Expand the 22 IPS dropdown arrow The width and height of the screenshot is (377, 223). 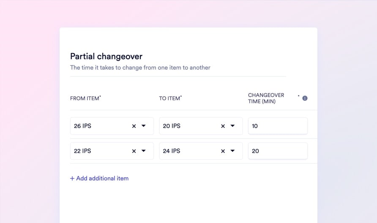pyautogui.click(x=144, y=151)
